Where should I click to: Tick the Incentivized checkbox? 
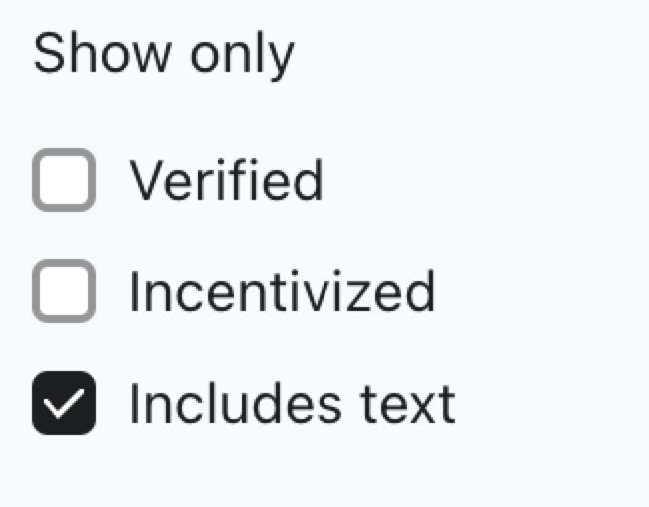(x=64, y=291)
